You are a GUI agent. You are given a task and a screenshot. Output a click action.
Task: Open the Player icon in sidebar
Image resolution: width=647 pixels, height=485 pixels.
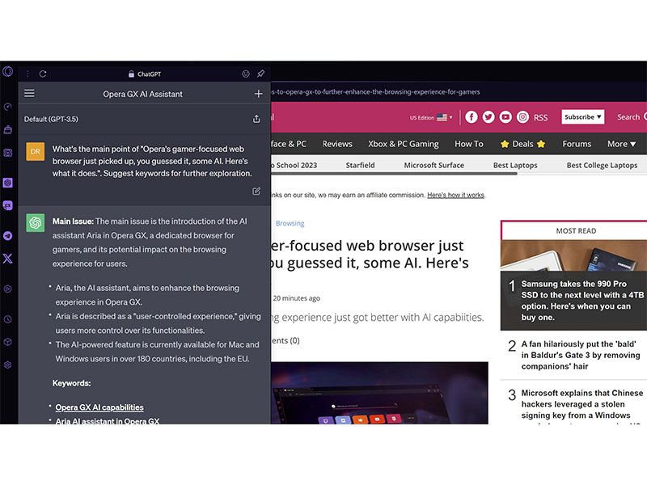tap(8, 289)
